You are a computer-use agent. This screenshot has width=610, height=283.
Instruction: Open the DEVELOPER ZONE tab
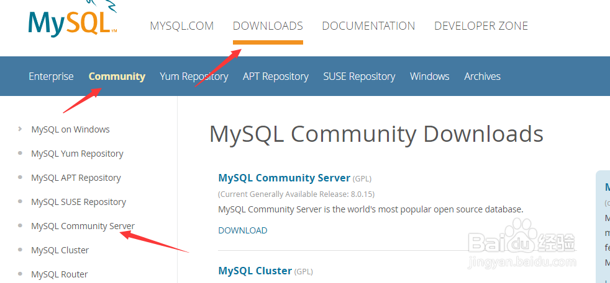(481, 26)
